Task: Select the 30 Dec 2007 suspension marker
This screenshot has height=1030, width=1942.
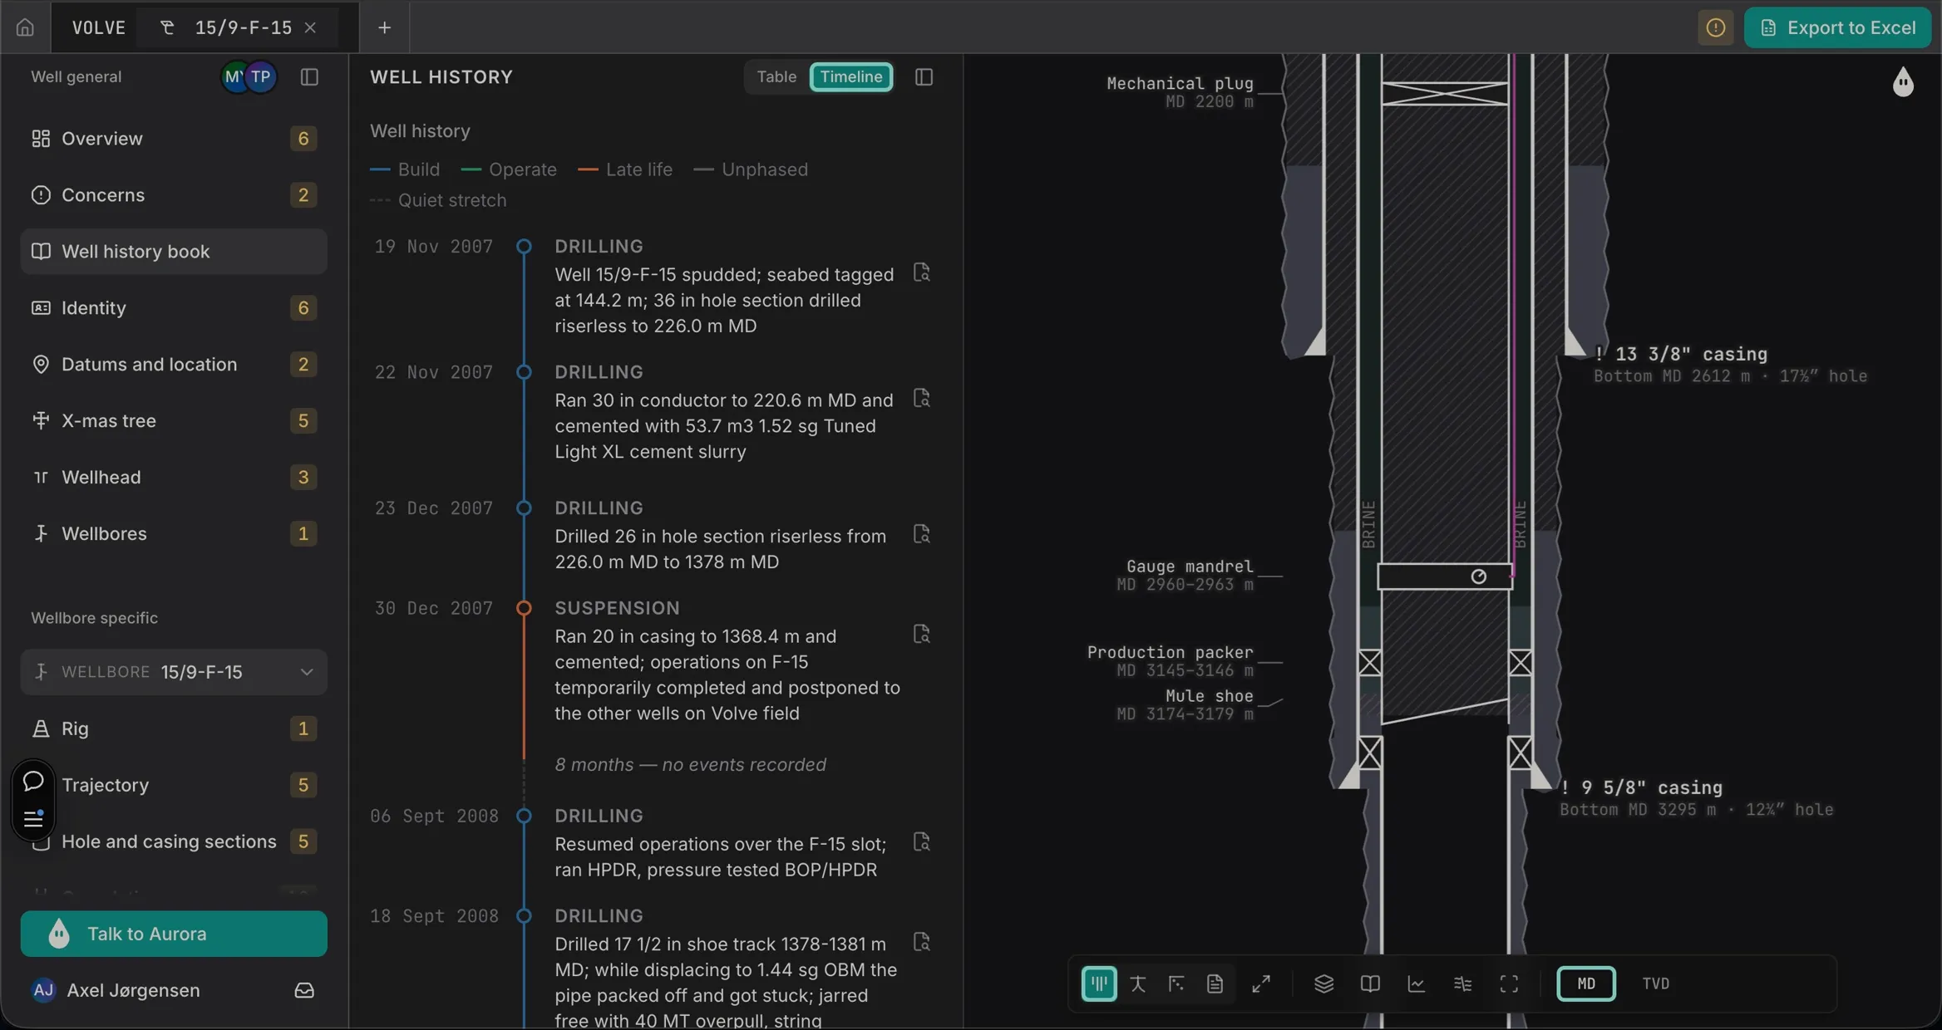Action: click(x=524, y=608)
